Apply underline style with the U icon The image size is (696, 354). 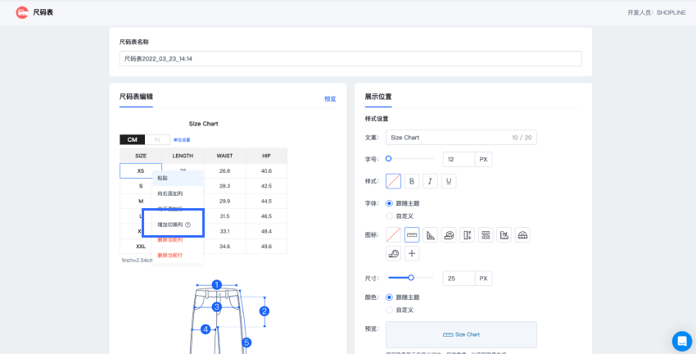[449, 181]
